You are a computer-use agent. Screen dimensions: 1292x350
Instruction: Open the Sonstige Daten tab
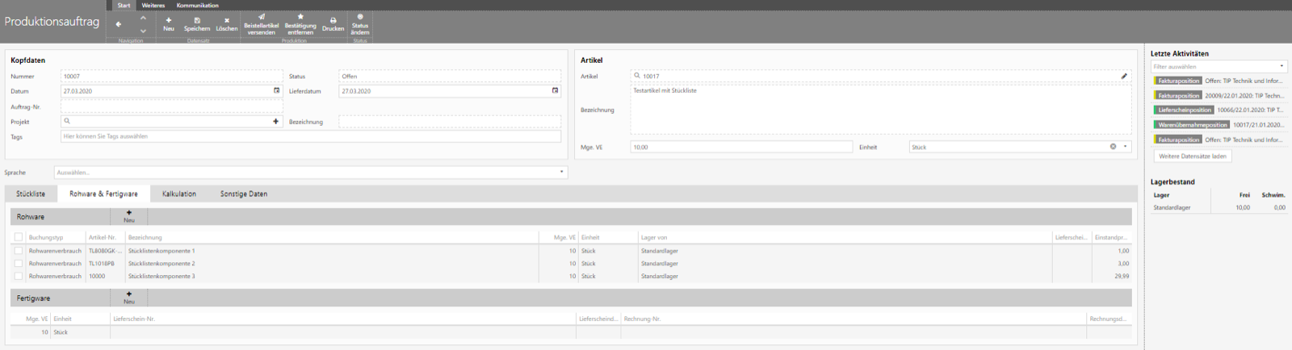coord(244,194)
